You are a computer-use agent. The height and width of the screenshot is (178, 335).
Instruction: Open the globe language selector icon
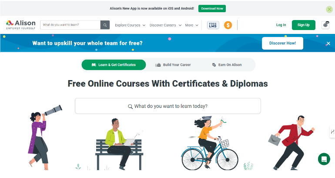325,25
